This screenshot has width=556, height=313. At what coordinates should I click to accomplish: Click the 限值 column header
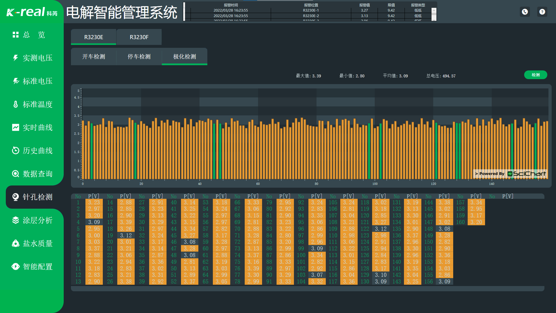point(391,5)
